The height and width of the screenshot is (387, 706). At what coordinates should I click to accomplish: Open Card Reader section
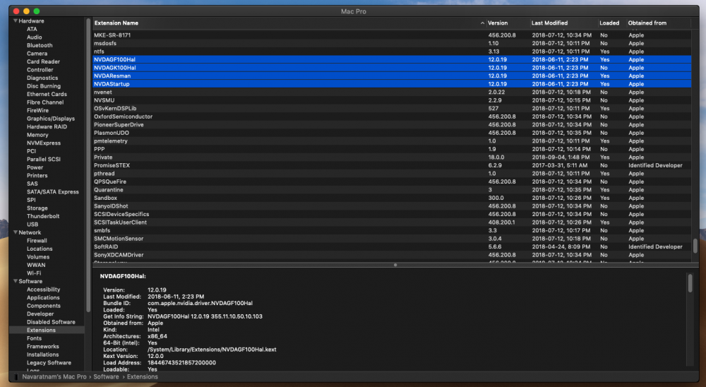click(x=43, y=61)
